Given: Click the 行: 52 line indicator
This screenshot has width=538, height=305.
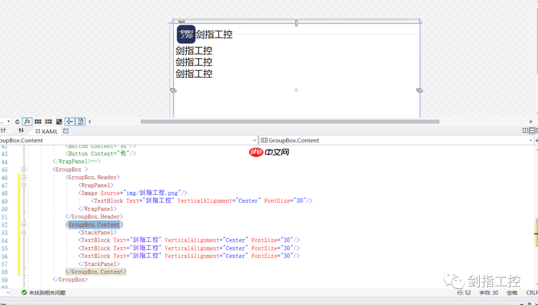Looking at the screenshot, I should 464,293.
